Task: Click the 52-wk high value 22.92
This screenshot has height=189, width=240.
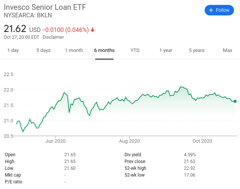Action: [190, 168]
